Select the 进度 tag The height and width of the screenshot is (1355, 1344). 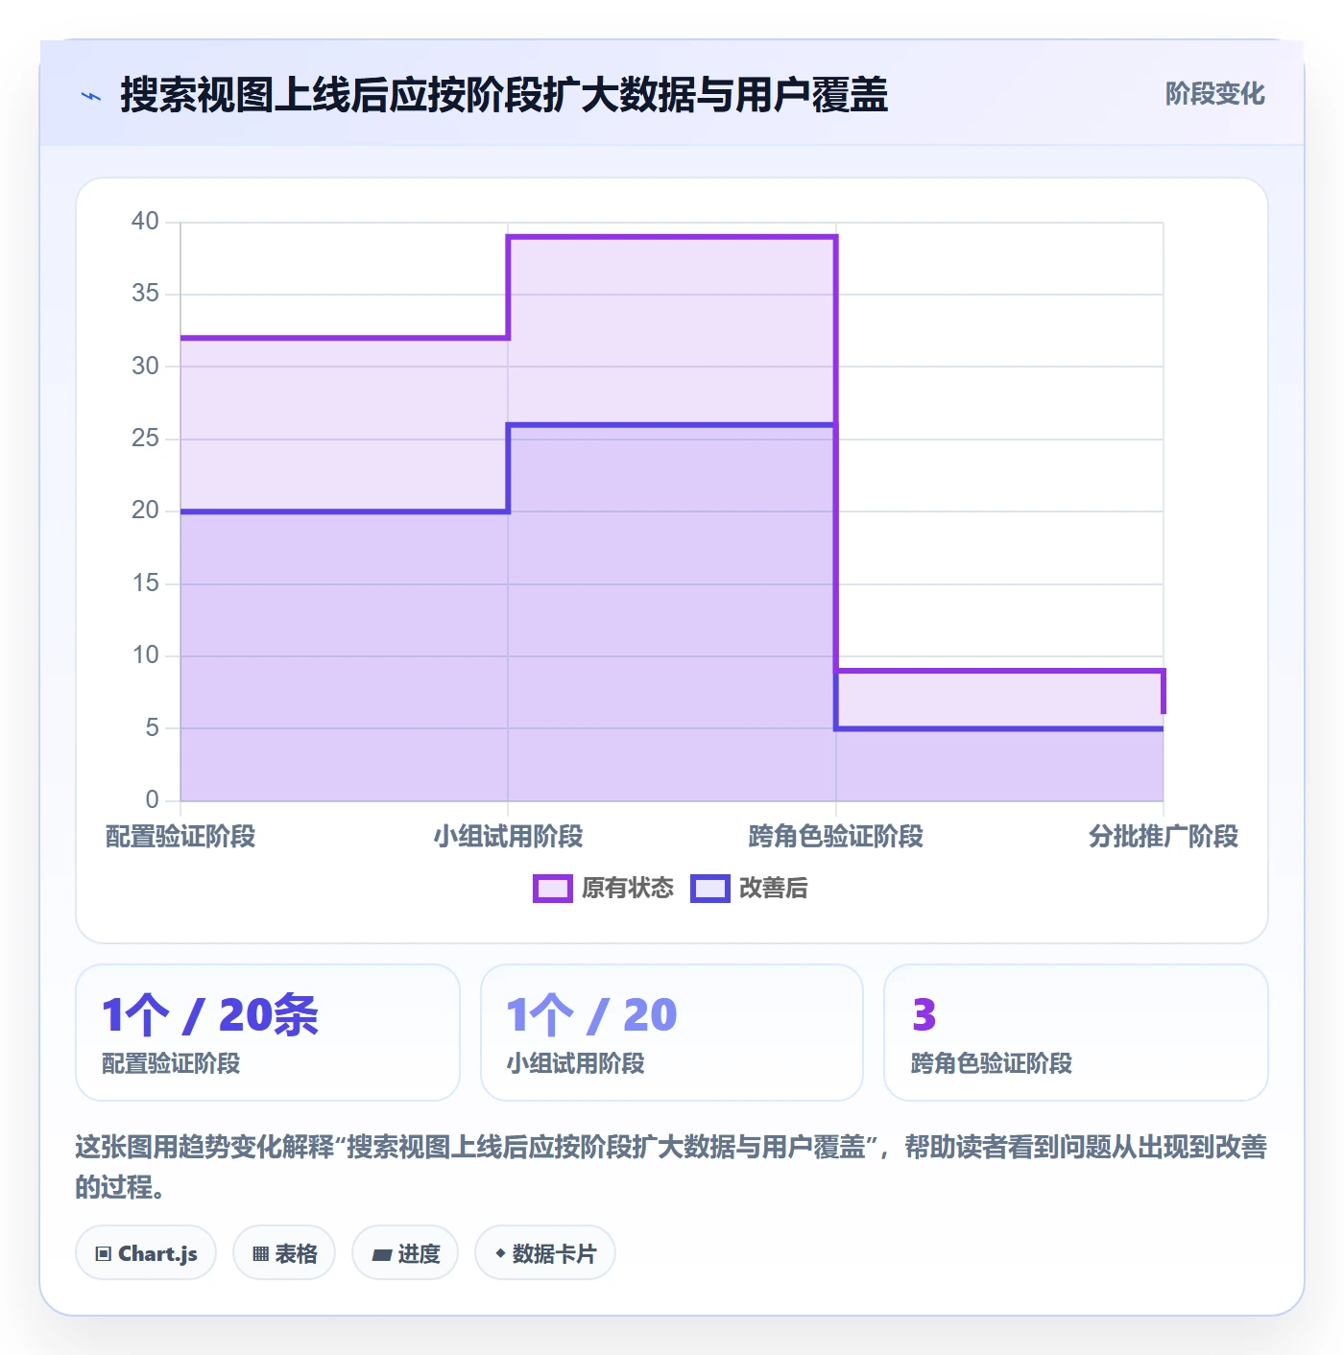405,1253
